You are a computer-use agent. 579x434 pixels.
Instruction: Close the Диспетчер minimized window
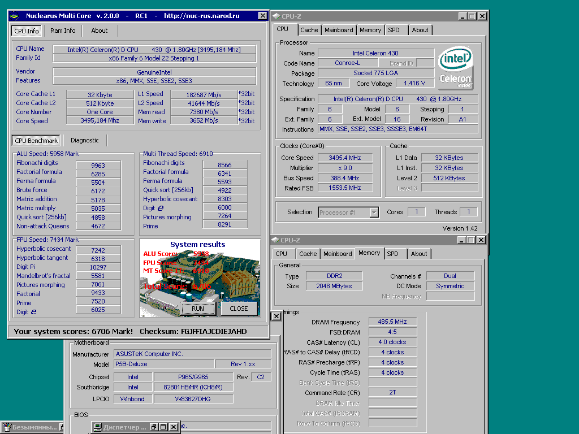[173, 427]
